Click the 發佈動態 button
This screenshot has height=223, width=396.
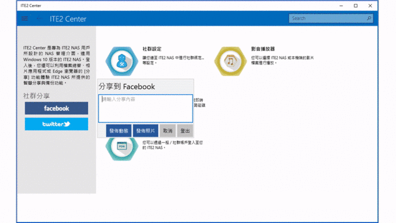(x=119, y=131)
